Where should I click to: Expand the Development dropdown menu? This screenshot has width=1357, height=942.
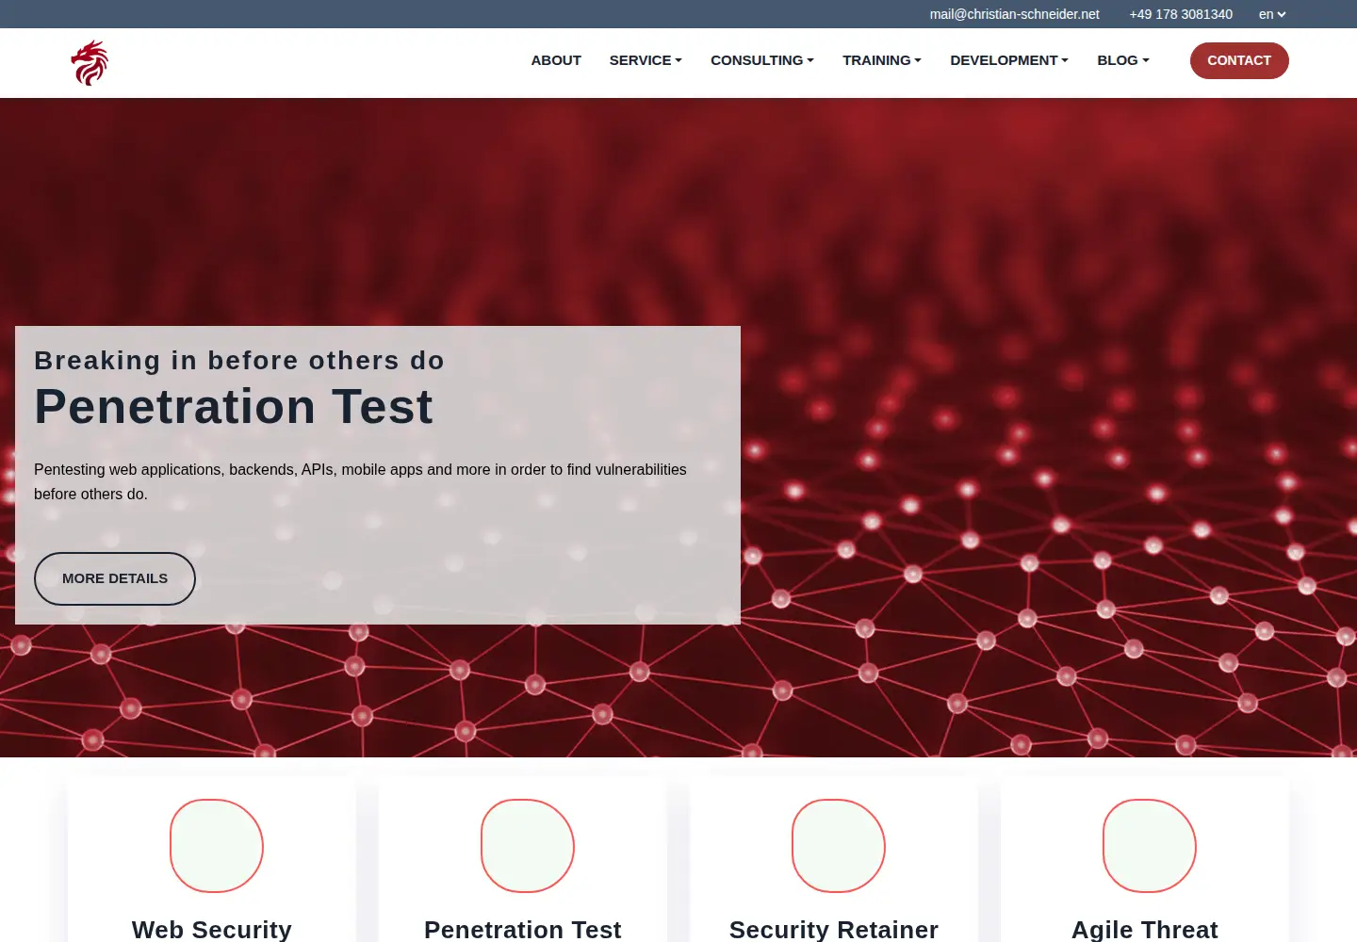(1009, 60)
